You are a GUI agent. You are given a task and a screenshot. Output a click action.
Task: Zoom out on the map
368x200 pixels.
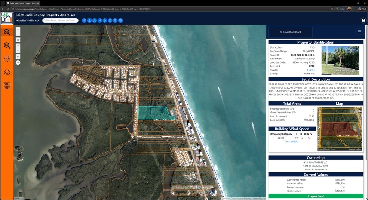pos(18,34)
